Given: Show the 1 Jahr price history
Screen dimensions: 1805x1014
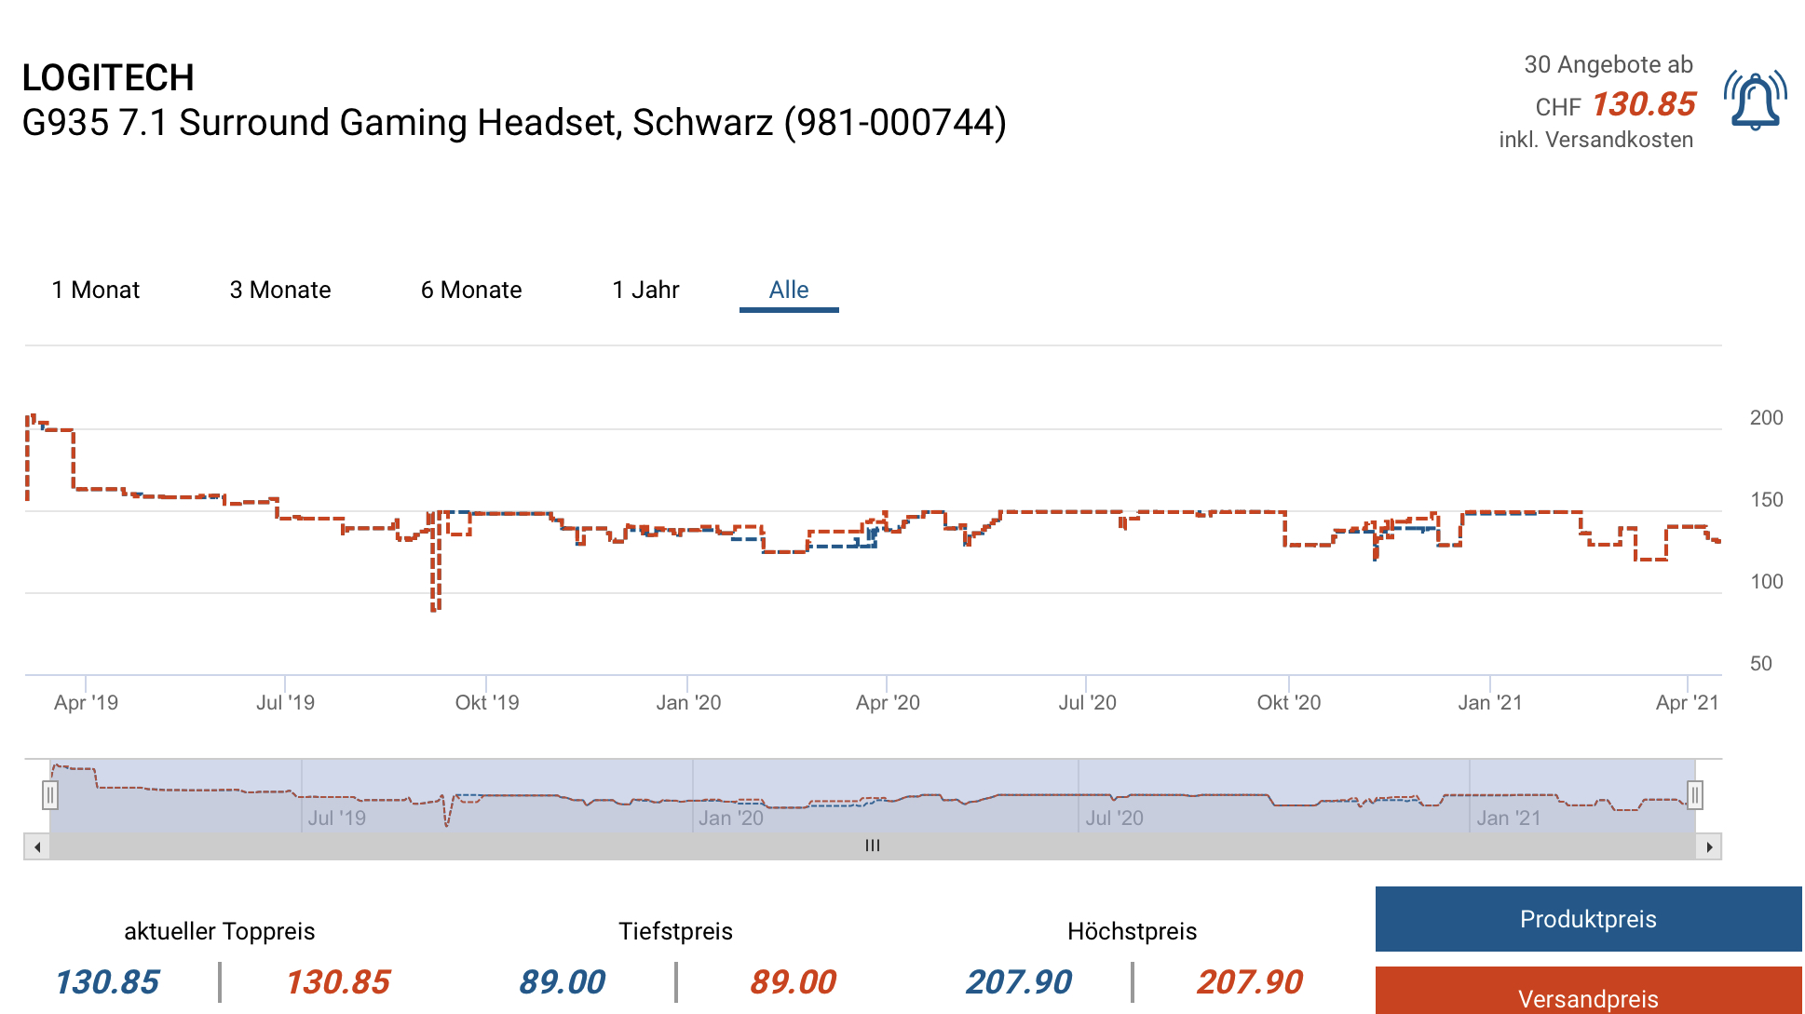Looking at the screenshot, I should pos(645,290).
